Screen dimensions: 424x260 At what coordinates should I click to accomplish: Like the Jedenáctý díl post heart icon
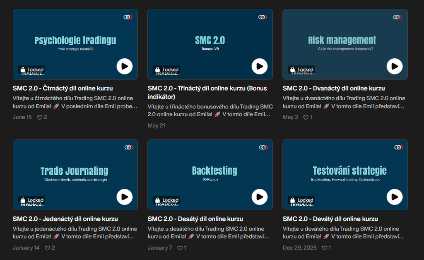(x=47, y=248)
